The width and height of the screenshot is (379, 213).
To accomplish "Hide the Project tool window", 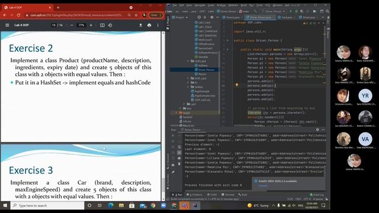I will point(217,17).
